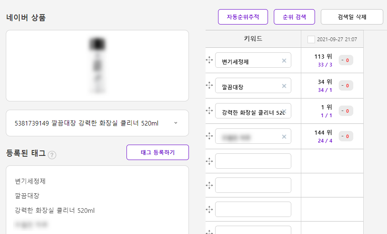Click move handle of first empty keyword row
Viewport: 387px width, 234px height.
[209, 161]
